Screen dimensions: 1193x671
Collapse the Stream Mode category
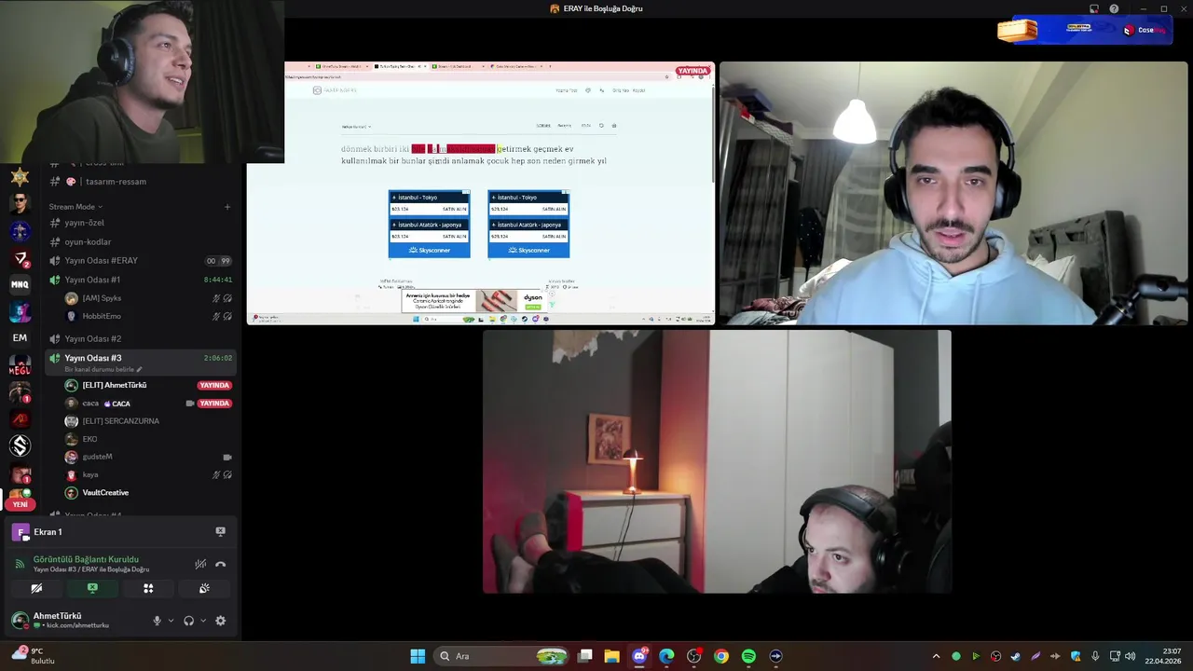click(75, 207)
